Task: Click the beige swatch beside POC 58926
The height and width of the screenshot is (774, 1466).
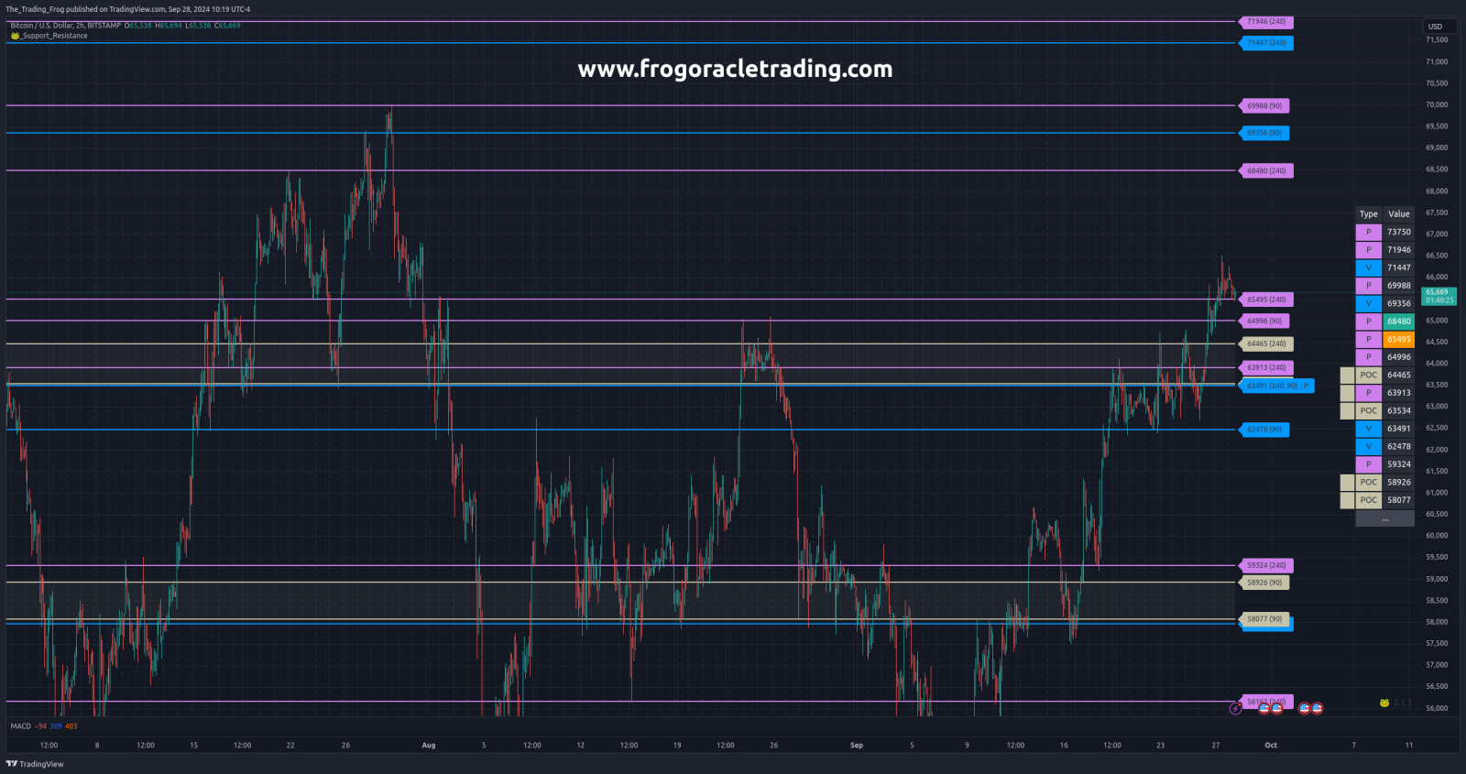Action: click(x=1347, y=482)
